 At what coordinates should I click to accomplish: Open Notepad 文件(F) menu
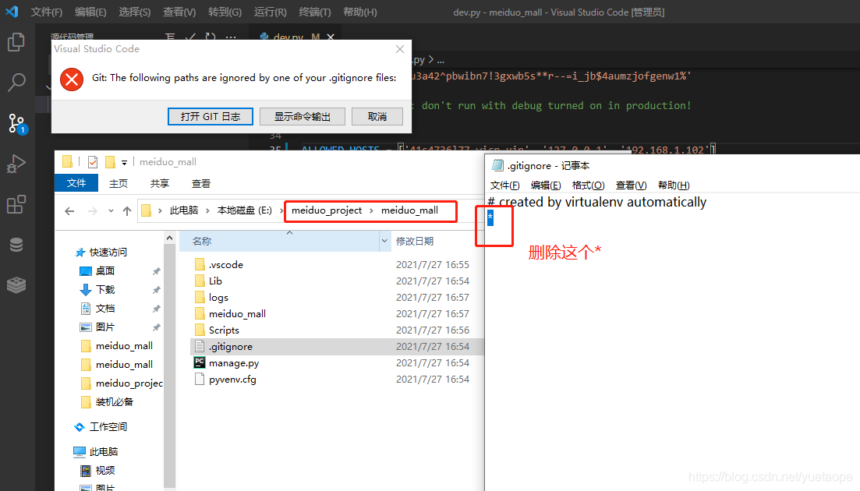504,185
